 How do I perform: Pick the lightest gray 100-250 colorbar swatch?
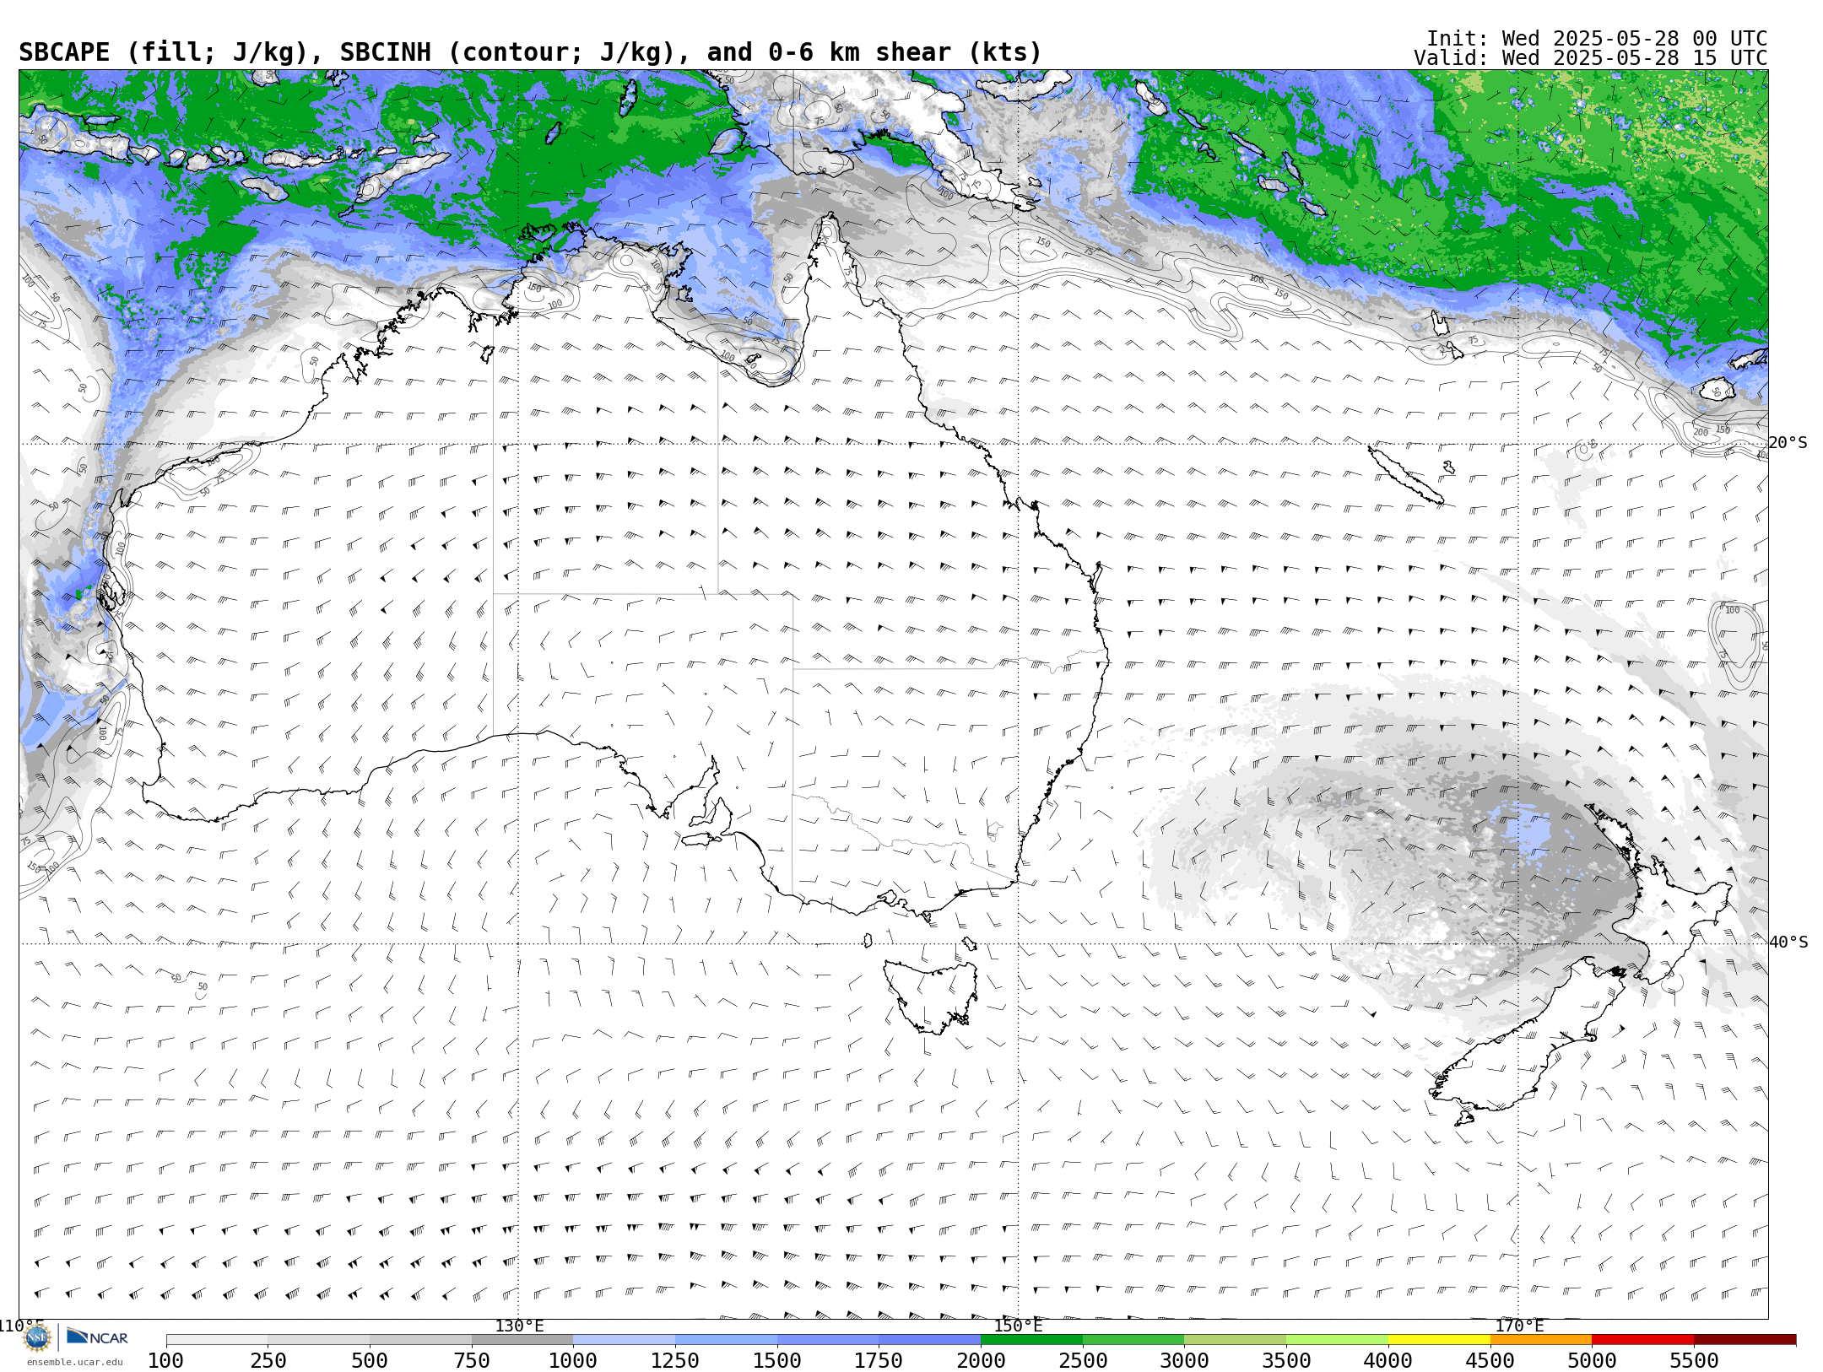[x=217, y=1340]
